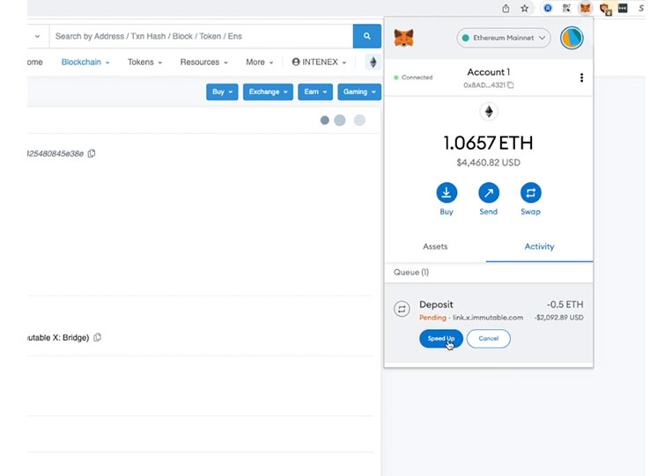
Task: Open the Deposit transaction entry title
Action: [x=436, y=304]
